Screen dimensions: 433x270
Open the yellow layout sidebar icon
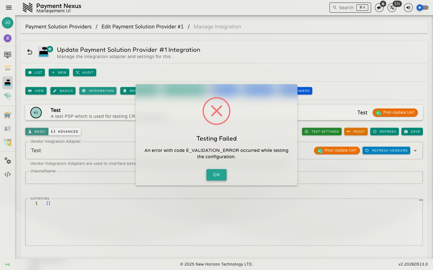point(8,142)
